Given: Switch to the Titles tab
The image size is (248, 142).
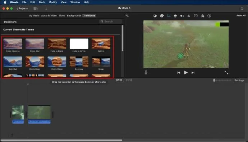Looking at the screenshot, I should pos(62,16).
